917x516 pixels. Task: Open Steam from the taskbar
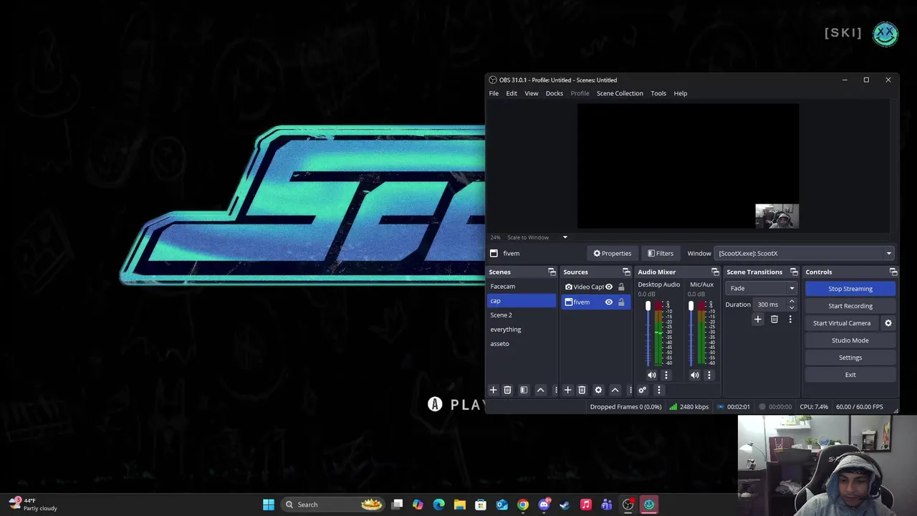point(565,505)
